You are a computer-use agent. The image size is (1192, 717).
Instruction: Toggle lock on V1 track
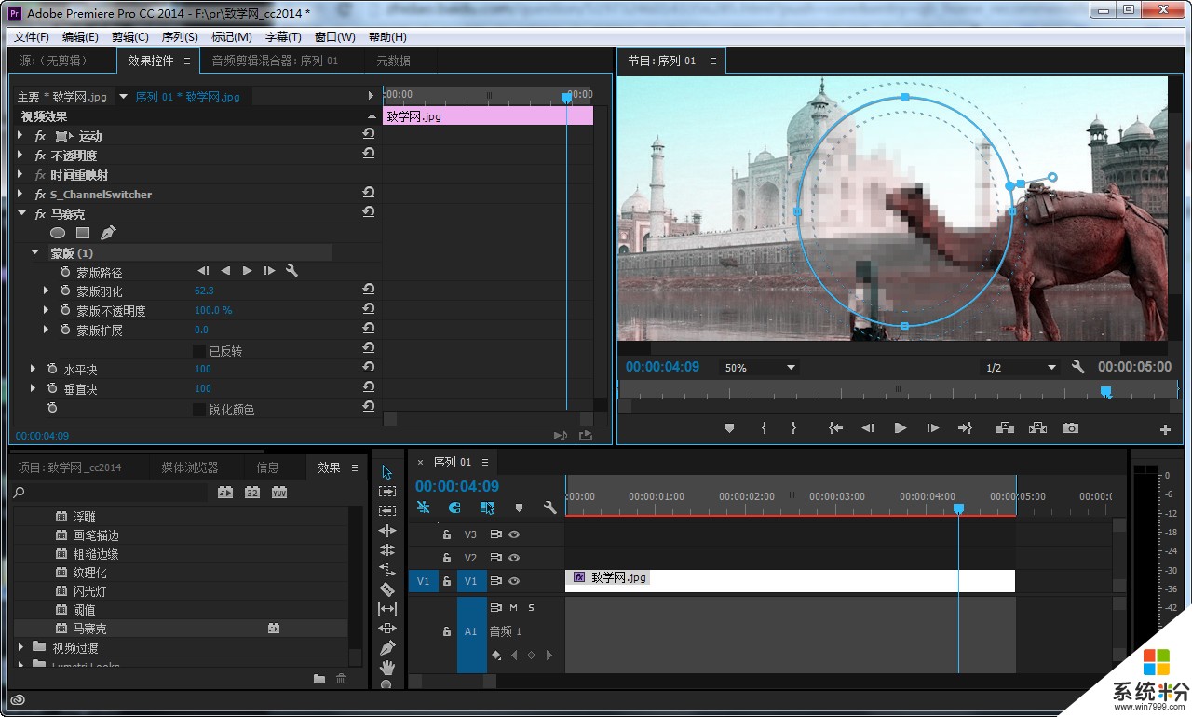point(447,581)
